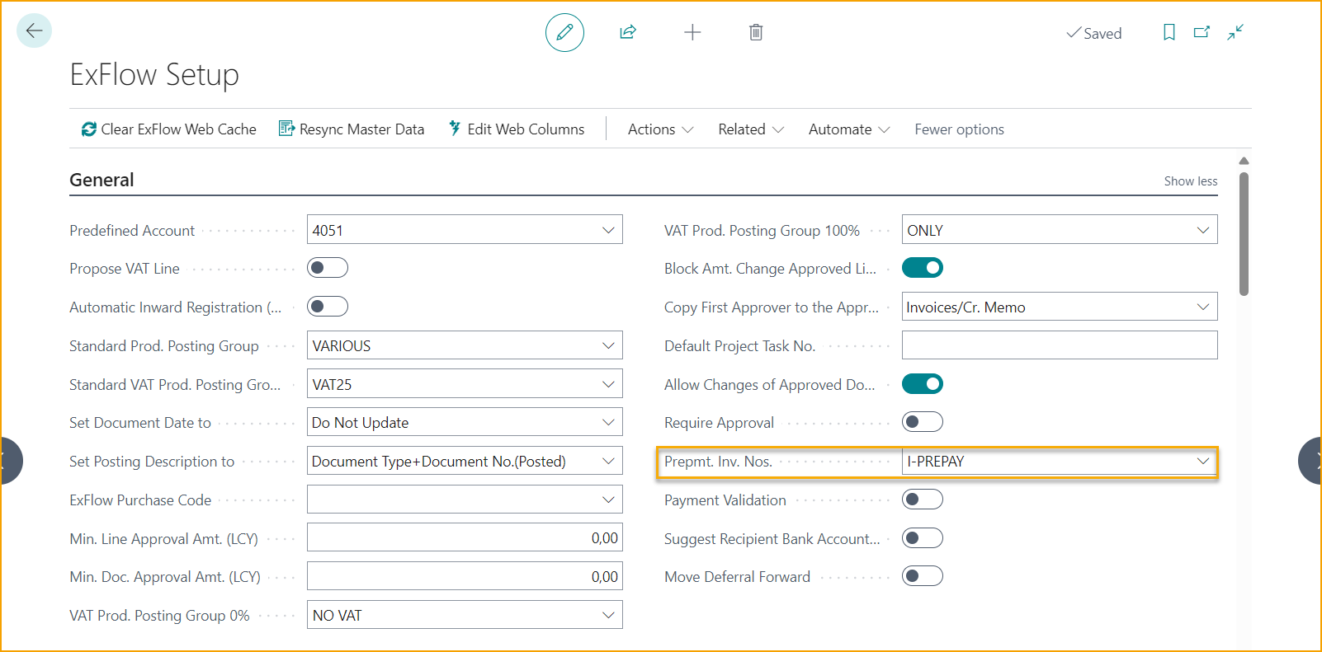This screenshot has height=652, width=1322.
Task: Enable the Require Approval switch
Action: pyautogui.click(x=922, y=422)
